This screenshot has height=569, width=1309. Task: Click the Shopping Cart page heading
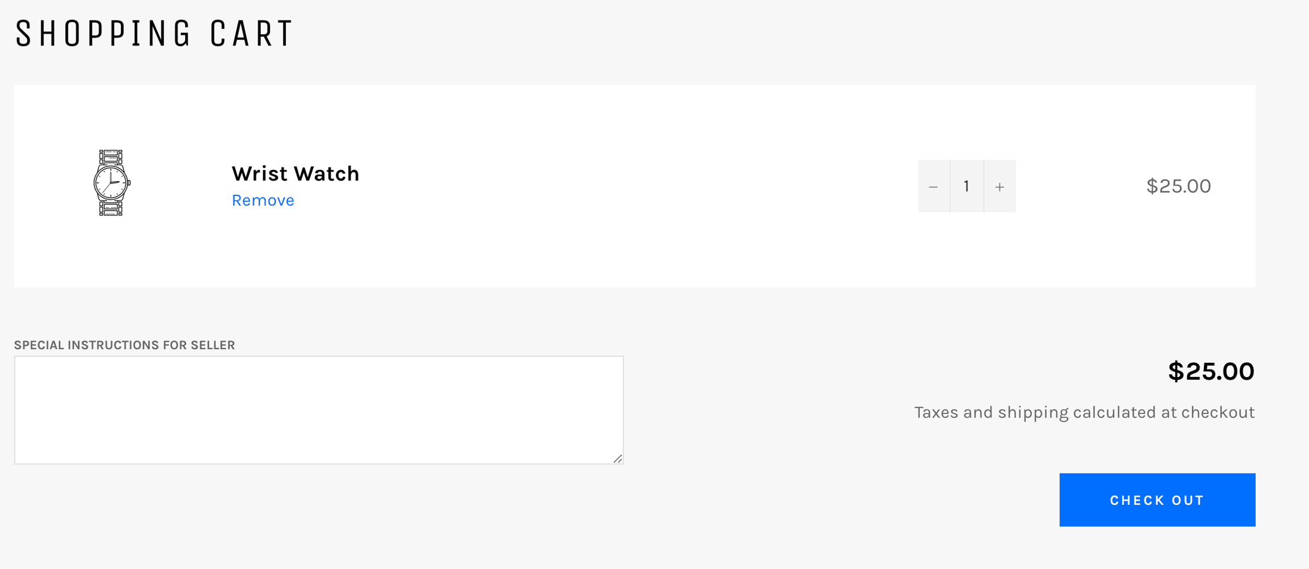pyautogui.click(x=153, y=34)
